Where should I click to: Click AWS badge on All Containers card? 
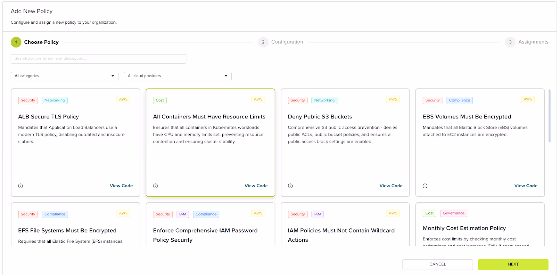(x=258, y=99)
